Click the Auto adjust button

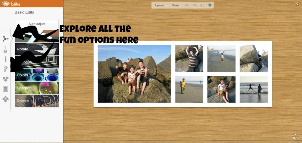(x=37, y=24)
